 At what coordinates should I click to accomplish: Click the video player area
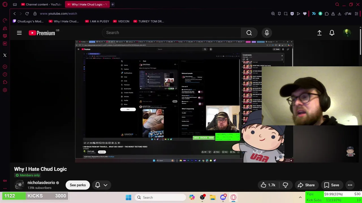point(184,101)
